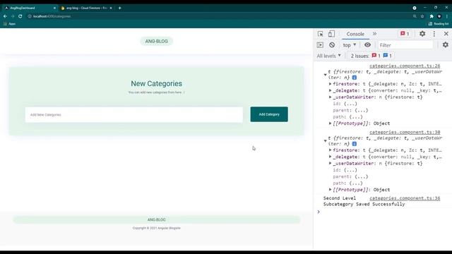Open the Console tab in DevTools
The height and width of the screenshot is (254, 452).
tap(355, 34)
